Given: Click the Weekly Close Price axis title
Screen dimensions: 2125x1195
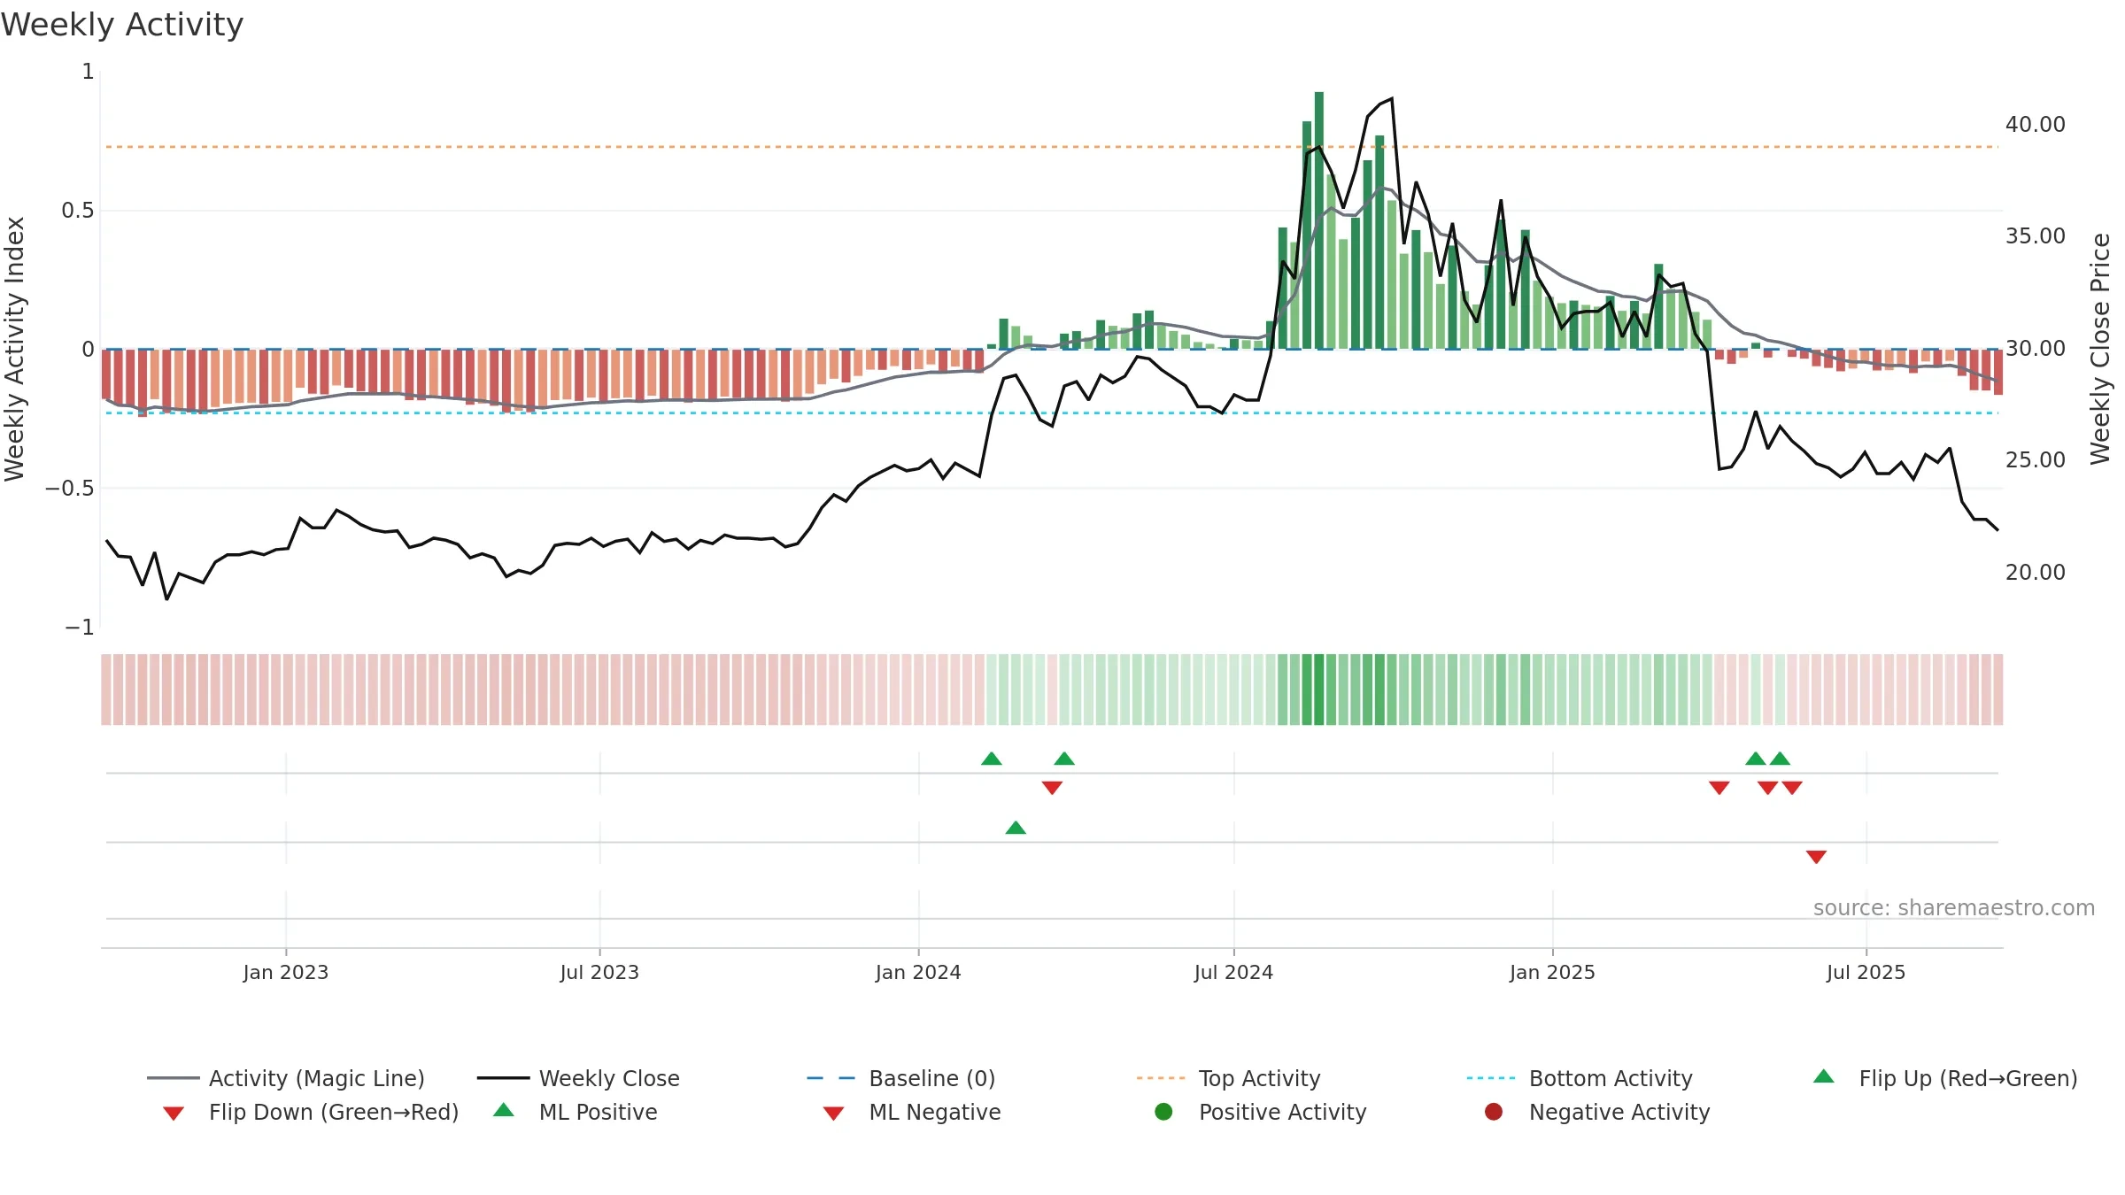Looking at the screenshot, I should [2100, 349].
